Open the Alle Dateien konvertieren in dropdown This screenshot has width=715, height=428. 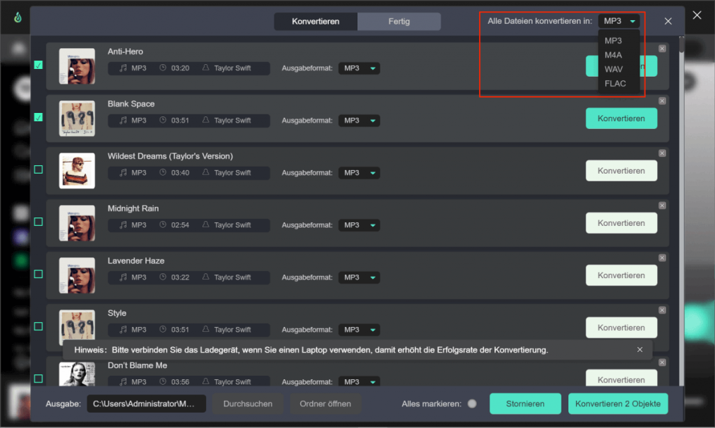tap(619, 22)
